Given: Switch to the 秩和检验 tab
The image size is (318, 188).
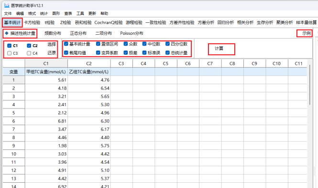Looking at the screenshot, I should [x=83, y=22].
